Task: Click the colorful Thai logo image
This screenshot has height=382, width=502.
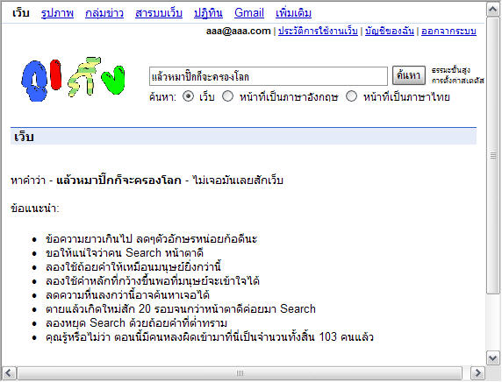Action: pos(73,80)
